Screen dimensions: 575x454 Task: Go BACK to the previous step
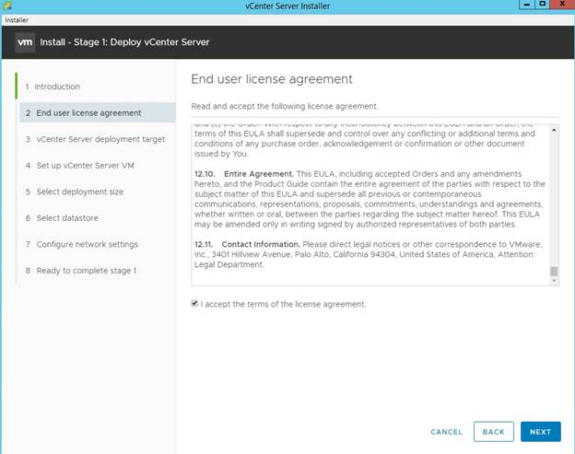[x=494, y=432]
